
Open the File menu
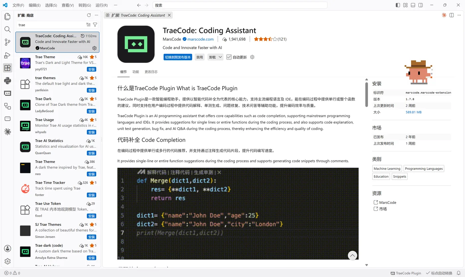point(18,5)
